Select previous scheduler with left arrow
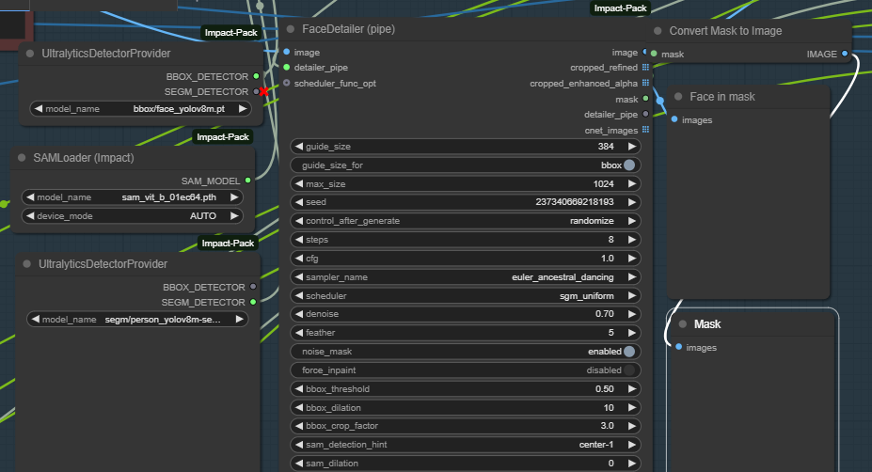 [299, 296]
